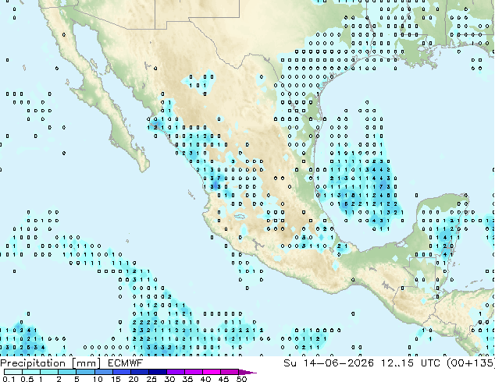Viewport: 495px width, 382px height.
Task: Click the legend value '50'
Action: [x=241, y=379]
